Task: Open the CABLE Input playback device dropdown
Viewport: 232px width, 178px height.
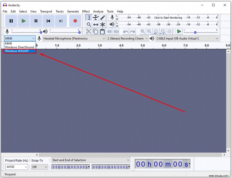Action: [x=187, y=39]
